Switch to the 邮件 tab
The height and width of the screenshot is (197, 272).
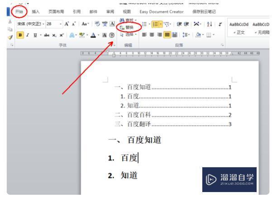[x=93, y=12]
